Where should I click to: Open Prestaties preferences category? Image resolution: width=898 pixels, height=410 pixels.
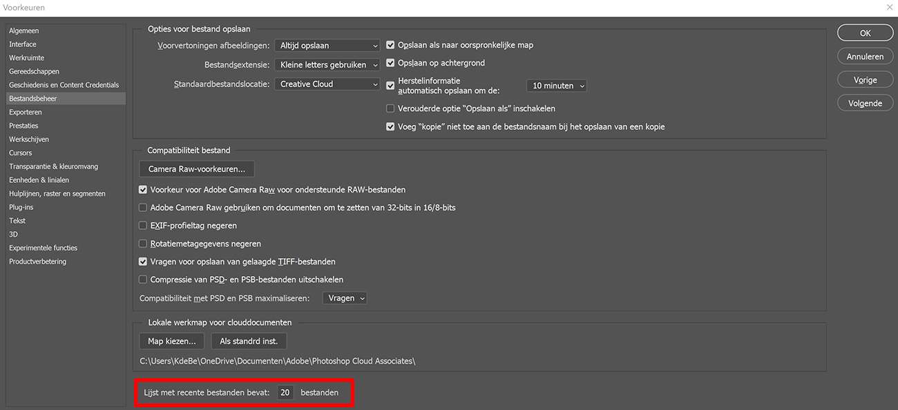(23, 126)
